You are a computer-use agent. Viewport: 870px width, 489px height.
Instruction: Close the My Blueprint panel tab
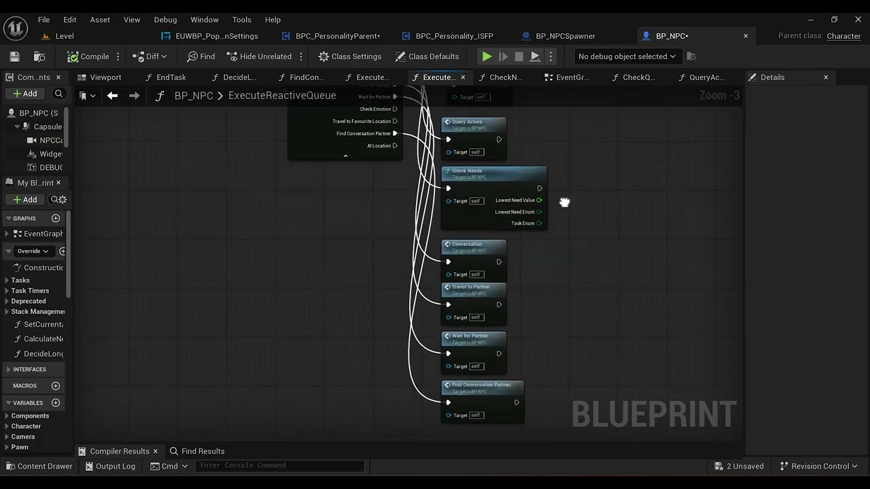point(58,183)
